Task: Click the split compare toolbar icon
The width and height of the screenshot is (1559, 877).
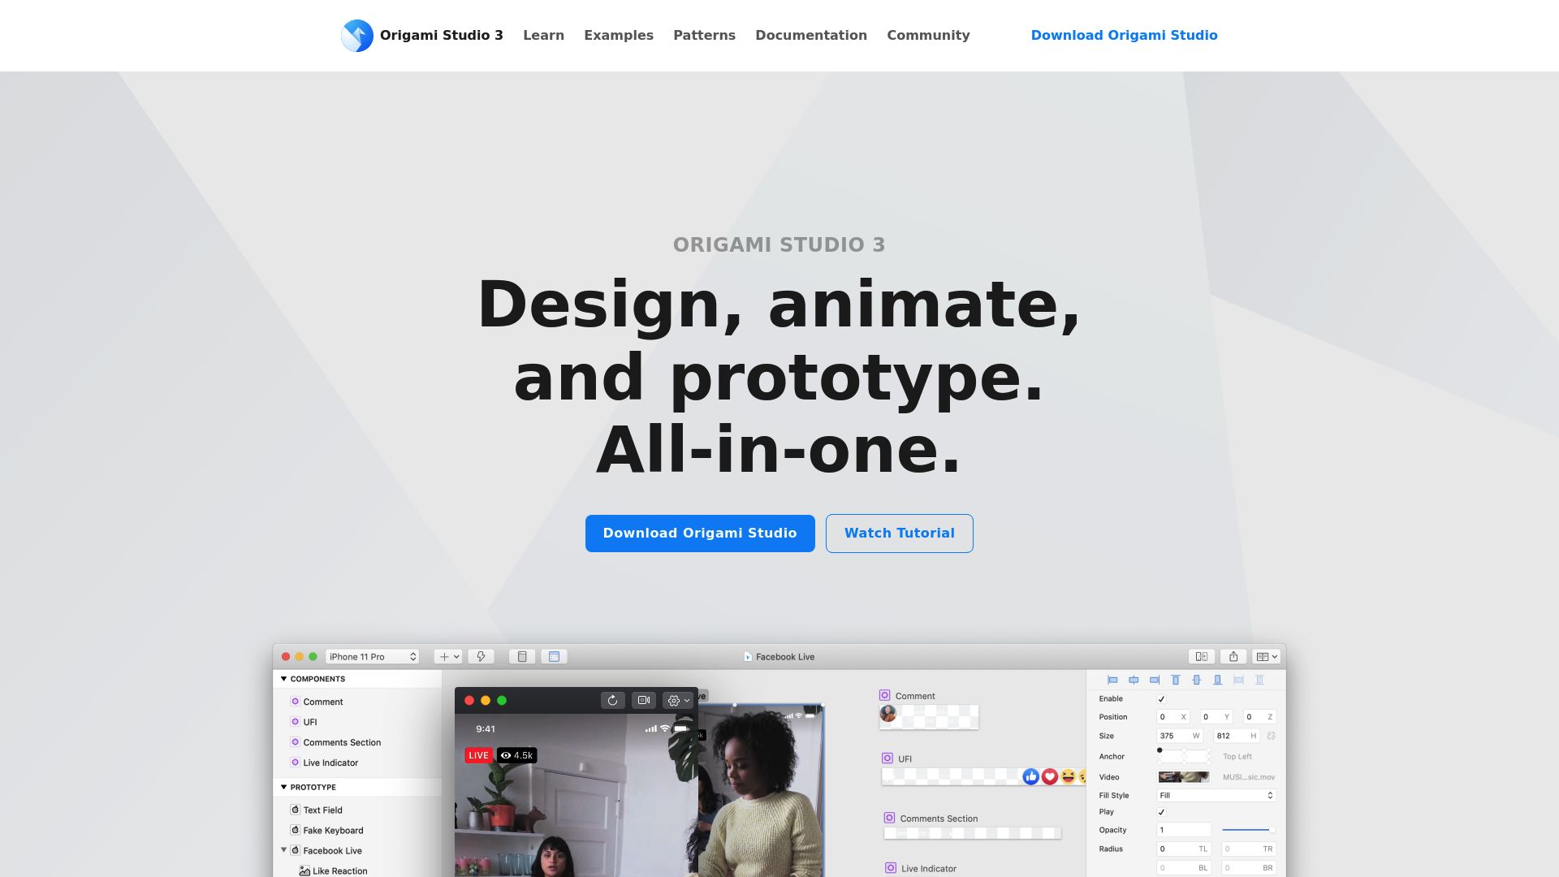Action: (1202, 657)
